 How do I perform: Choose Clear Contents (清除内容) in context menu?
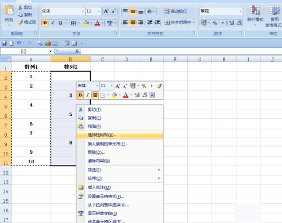point(120,160)
